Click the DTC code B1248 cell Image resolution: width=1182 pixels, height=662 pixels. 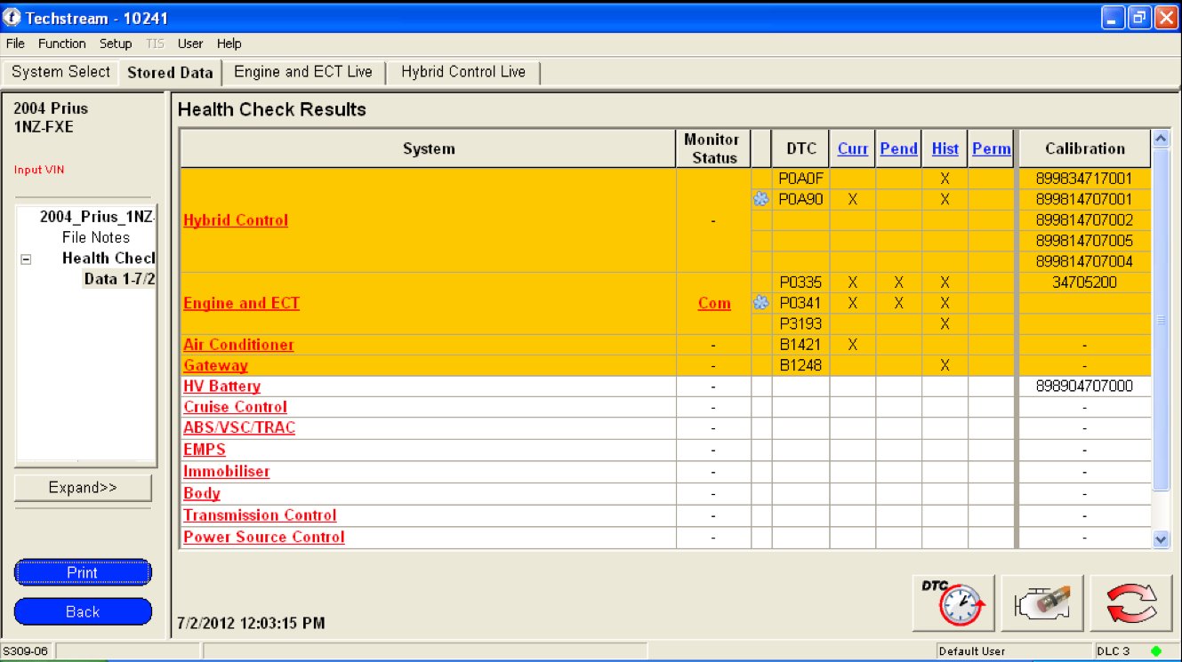(x=800, y=365)
